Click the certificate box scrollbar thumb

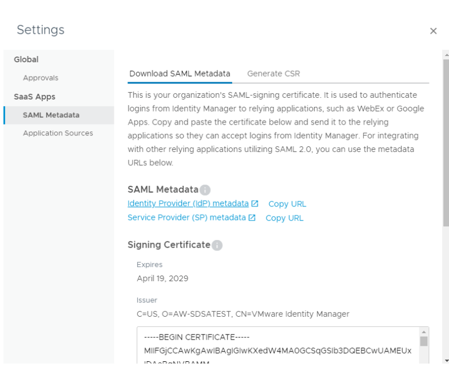[424, 341]
